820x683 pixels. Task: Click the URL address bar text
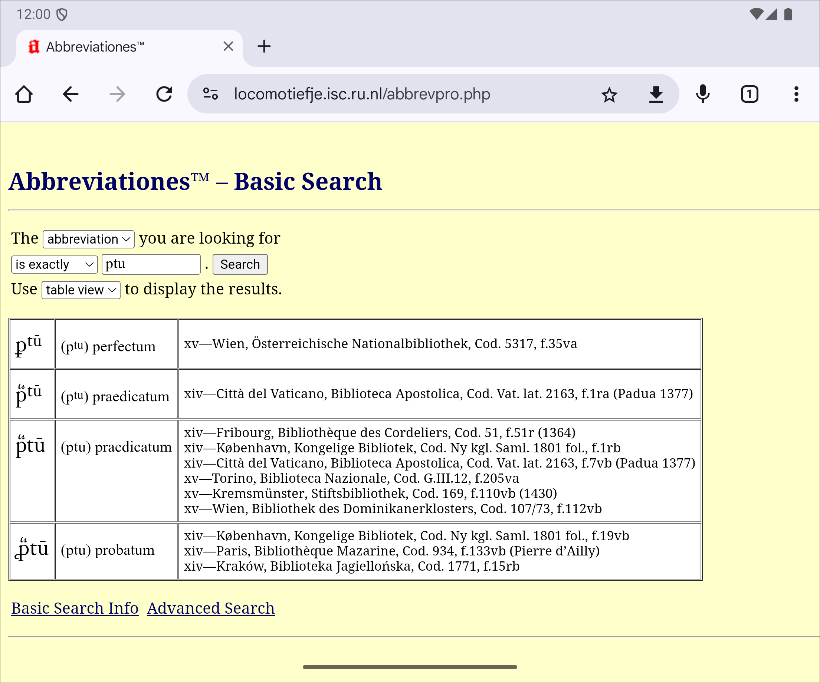coord(362,94)
